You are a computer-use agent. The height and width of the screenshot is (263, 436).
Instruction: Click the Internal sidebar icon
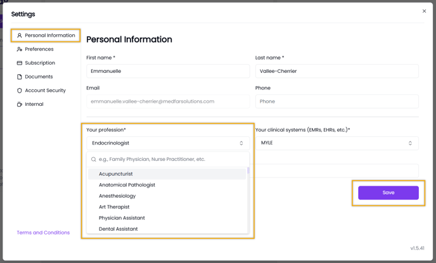point(20,105)
